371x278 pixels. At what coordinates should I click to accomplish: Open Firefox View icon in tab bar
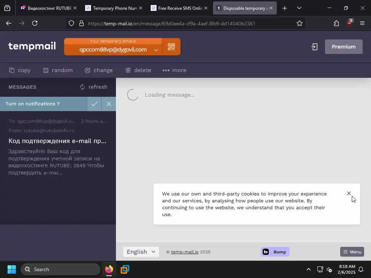7,8
